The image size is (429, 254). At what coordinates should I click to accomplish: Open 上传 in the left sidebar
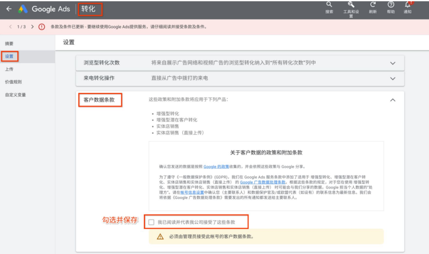tap(9, 69)
